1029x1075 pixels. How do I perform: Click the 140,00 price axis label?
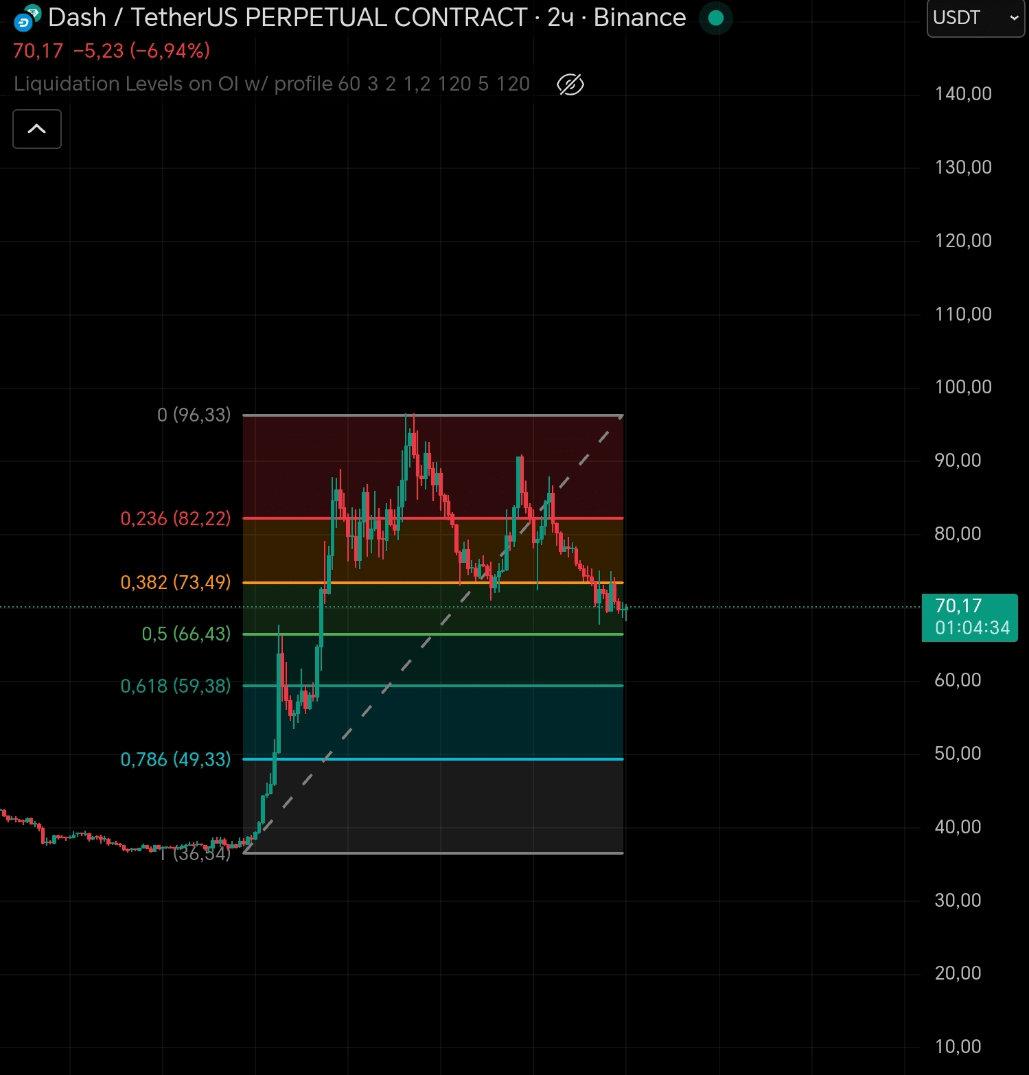click(963, 94)
